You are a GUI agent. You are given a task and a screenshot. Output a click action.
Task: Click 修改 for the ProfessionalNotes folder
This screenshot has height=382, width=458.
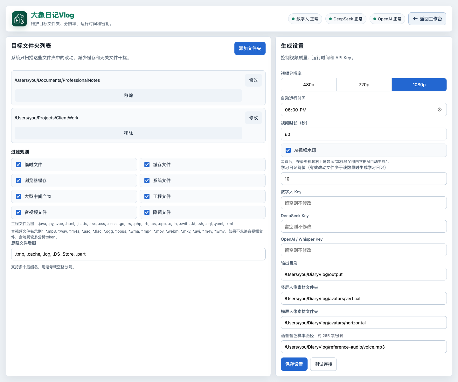tap(253, 80)
